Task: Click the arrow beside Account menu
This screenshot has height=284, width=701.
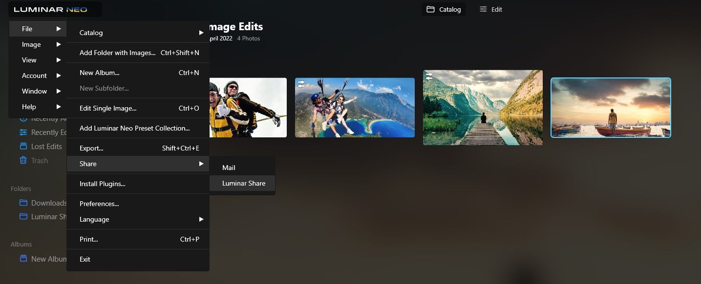Action: tap(59, 76)
